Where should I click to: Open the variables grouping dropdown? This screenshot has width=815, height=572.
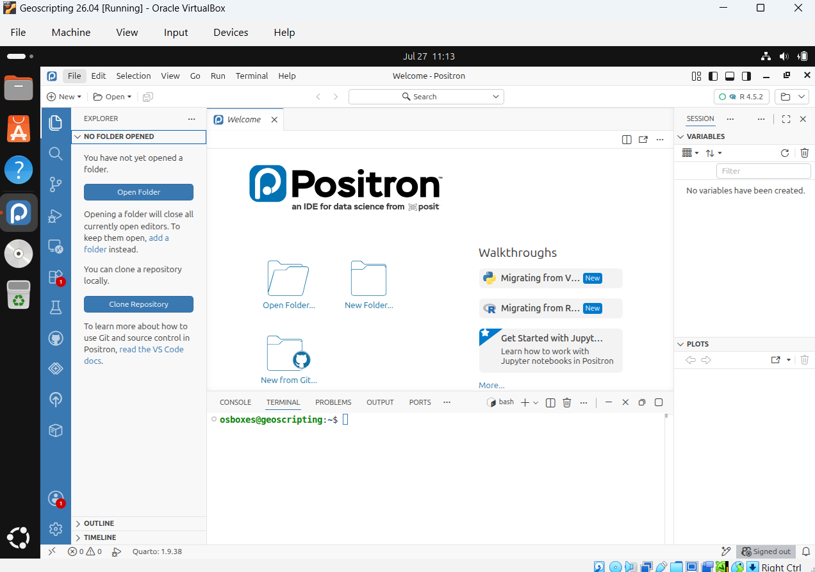(690, 153)
